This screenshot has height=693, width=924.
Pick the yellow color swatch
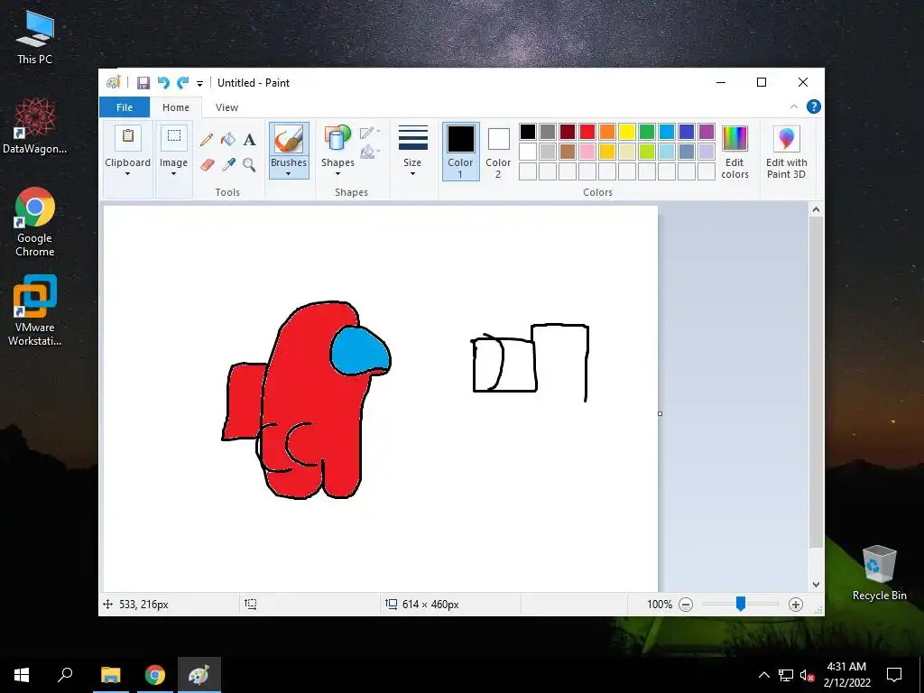[627, 132]
